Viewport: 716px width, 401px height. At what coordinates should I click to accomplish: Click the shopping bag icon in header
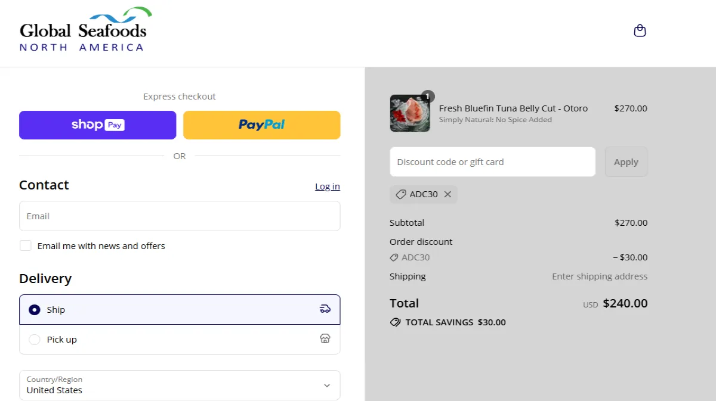tap(640, 30)
